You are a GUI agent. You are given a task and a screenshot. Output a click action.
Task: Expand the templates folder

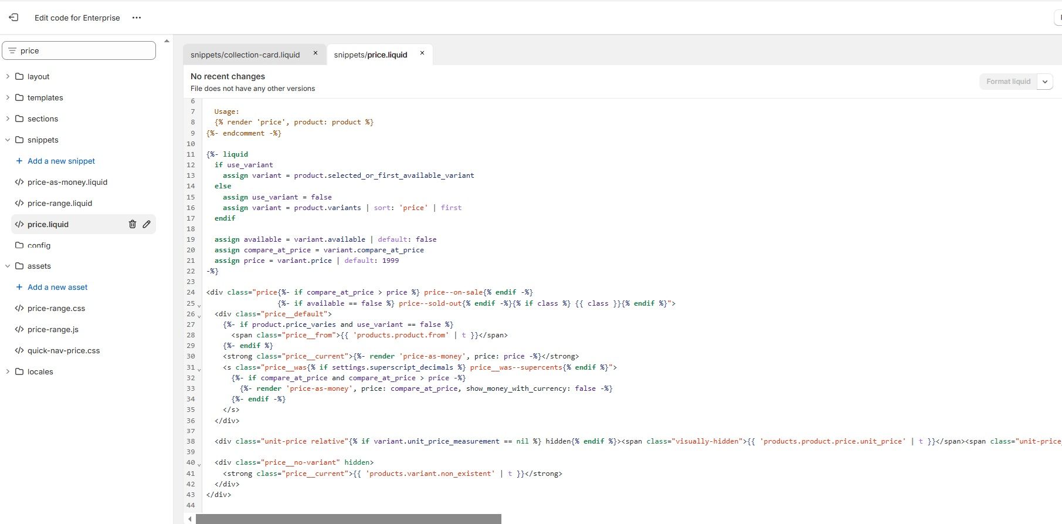(x=8, y=97)
